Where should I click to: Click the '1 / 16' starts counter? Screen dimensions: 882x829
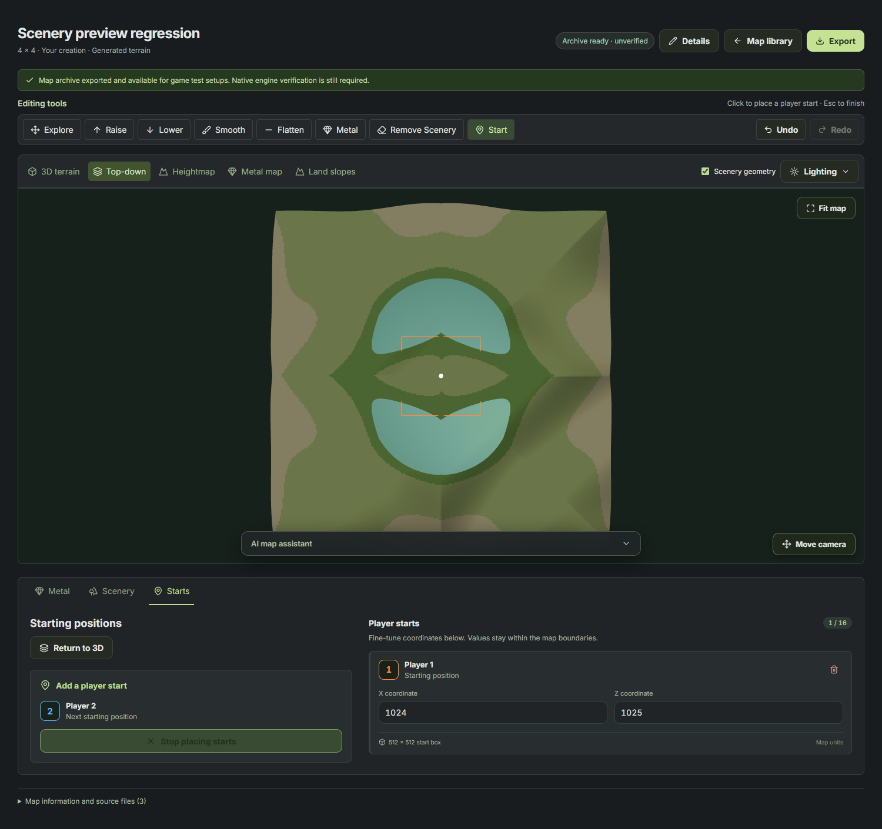click(837, 623)
